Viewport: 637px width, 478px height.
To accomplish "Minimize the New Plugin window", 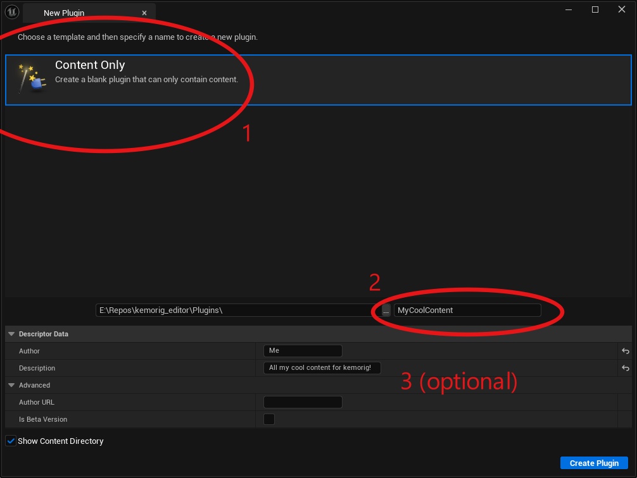I will 568,9.
